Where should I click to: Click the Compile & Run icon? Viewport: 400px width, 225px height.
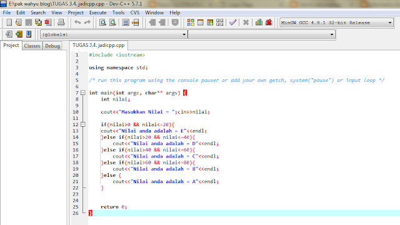(210, 22)
